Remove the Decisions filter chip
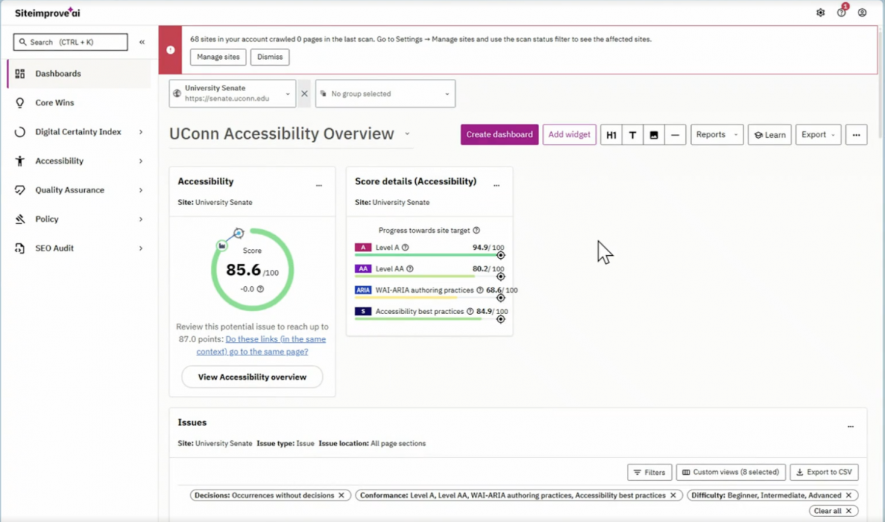Image resolution: width=885 pixels, height=522 pixels. click(341, 495)
